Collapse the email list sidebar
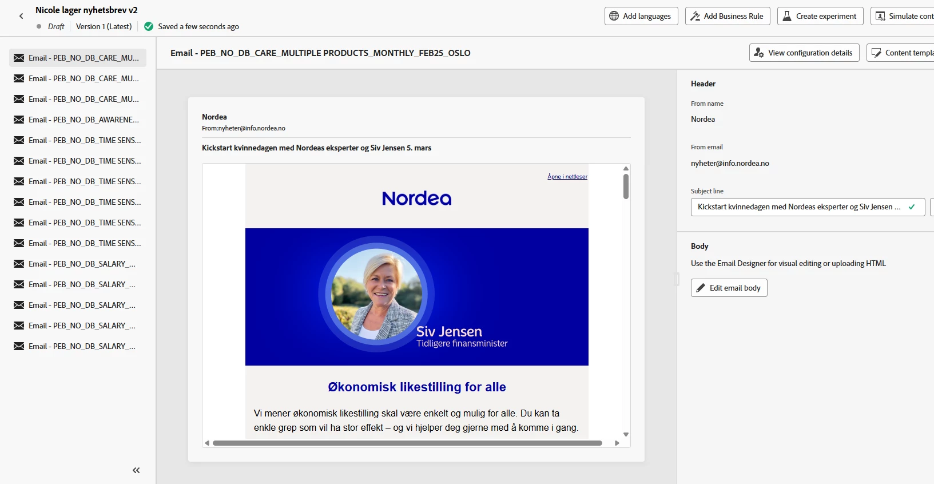The width and height of the screenshot is (934, 484). [136, 470]
